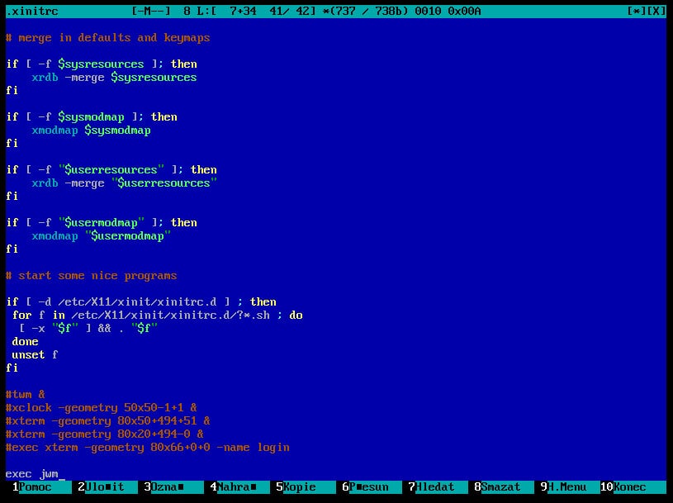Viewport: 673px width, 503px height.
Task: Click the '#xterm -geometry 80x20+494-0 &' line
Action: [x=105, y=434]
